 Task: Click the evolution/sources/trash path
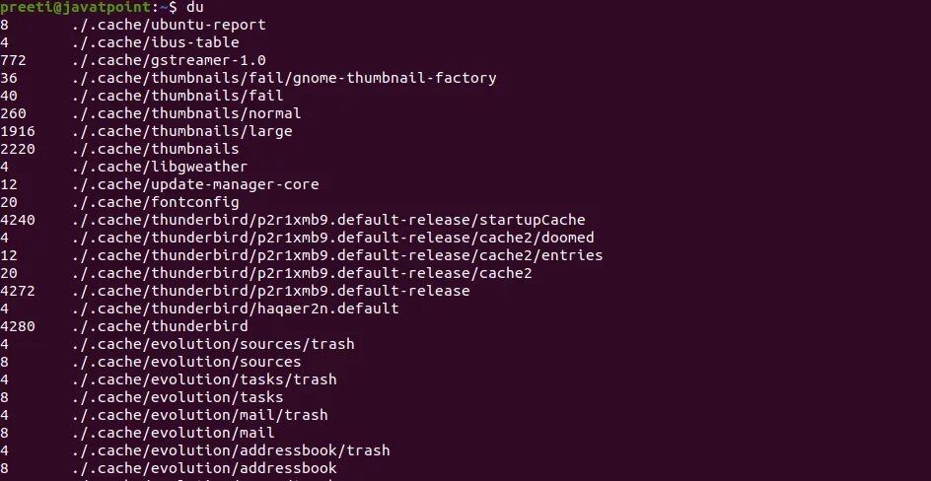click(213, 345)
